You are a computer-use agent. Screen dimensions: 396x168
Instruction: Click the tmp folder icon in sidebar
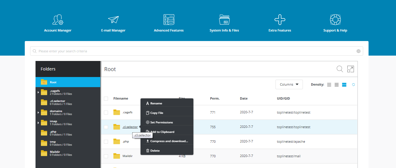pos(44,143)
